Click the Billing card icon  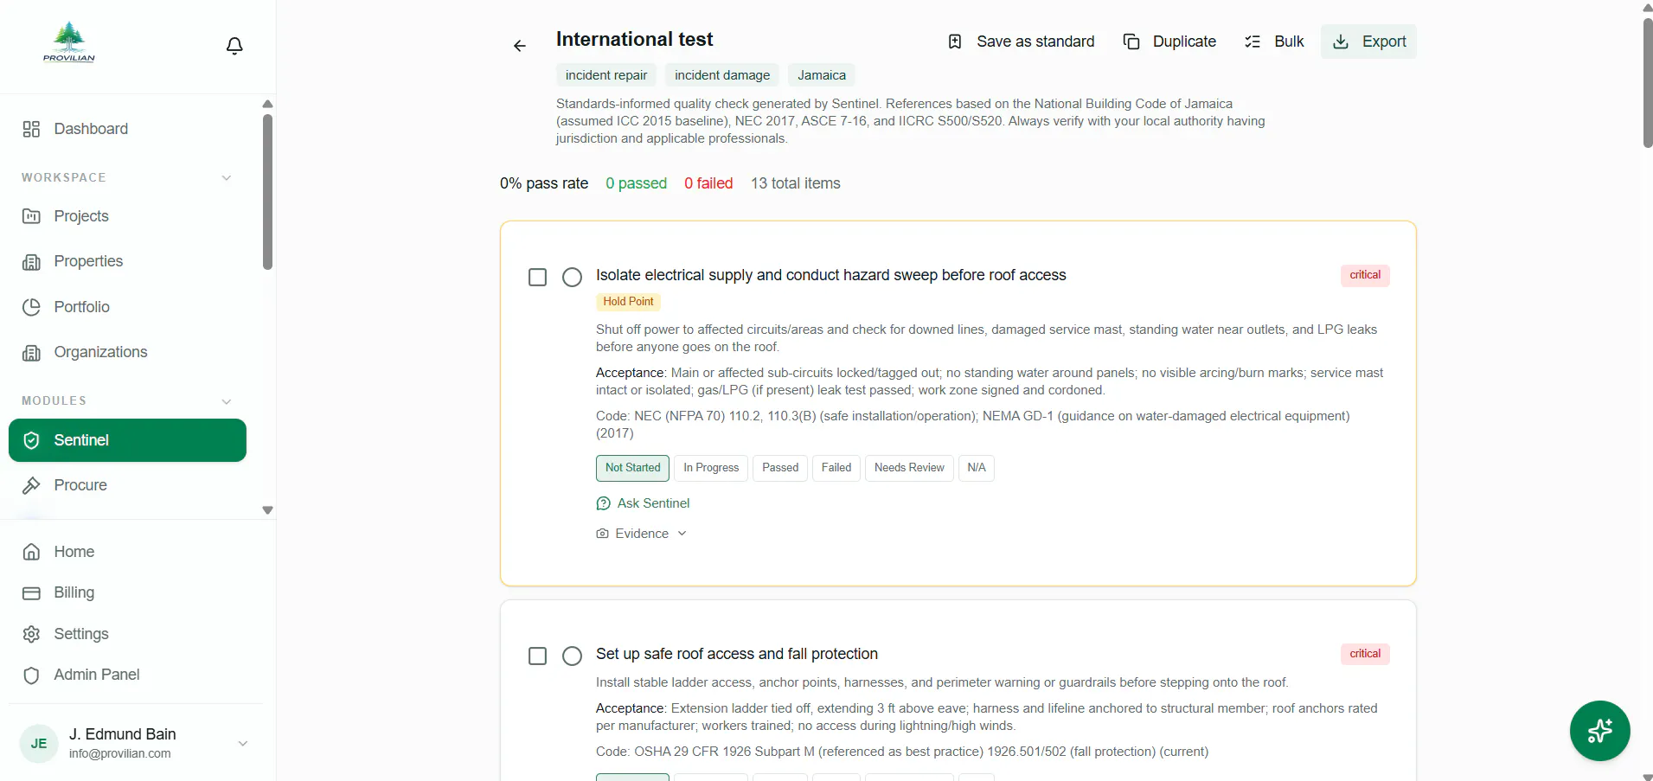point(31,592)
